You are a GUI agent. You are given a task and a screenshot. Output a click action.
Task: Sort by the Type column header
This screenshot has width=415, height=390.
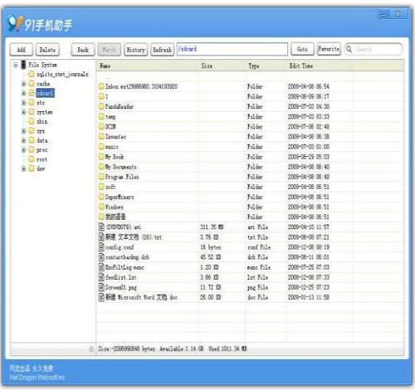point(266,66)
